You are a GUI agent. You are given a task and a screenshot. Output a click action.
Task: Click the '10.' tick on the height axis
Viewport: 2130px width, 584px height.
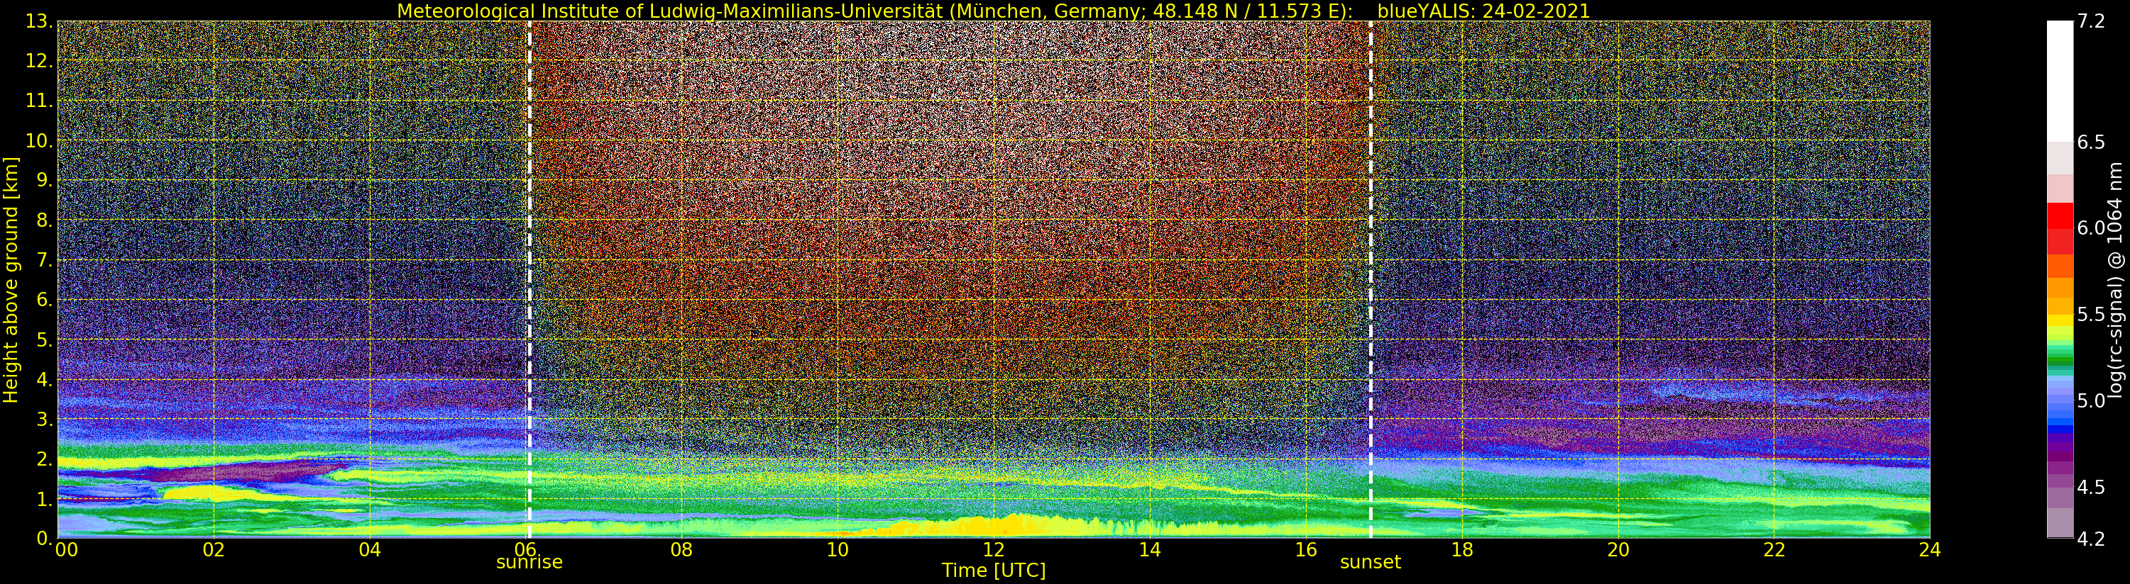pos(40,140)
